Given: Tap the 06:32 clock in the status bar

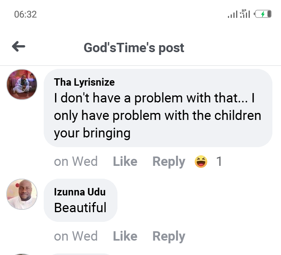Looking at the screenshot, I should [x=25, y=14].
